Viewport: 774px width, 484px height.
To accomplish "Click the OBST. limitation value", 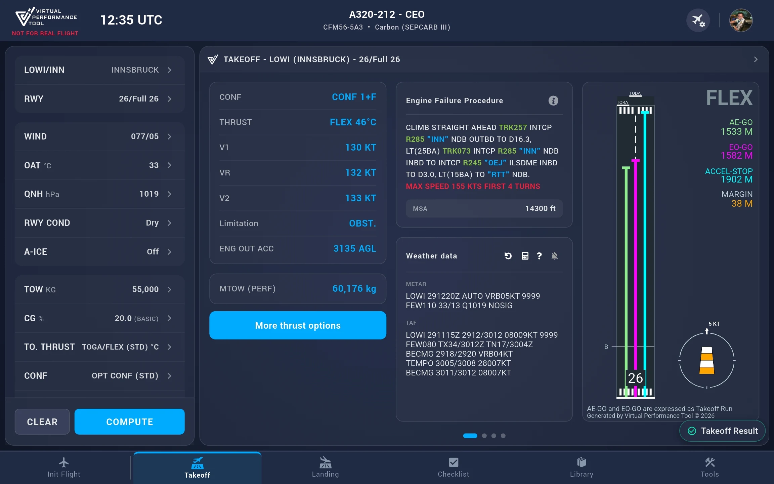I will click(362, 224).
